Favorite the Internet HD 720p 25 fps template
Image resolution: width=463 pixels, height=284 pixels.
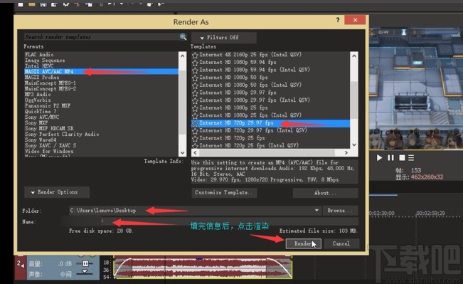[x=195, y=139]
